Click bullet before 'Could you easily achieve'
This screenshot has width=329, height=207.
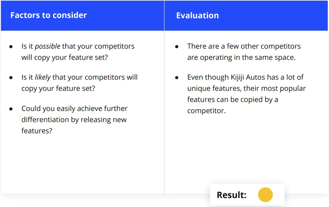pyautogui.click(x=11, y=109)
